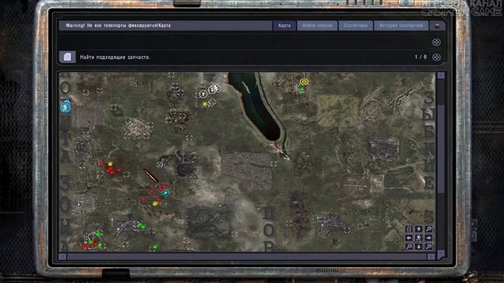504x283 pixels.
Task: Click the horizontal scrollbar's left end button
Action: (x=63, y=257)
